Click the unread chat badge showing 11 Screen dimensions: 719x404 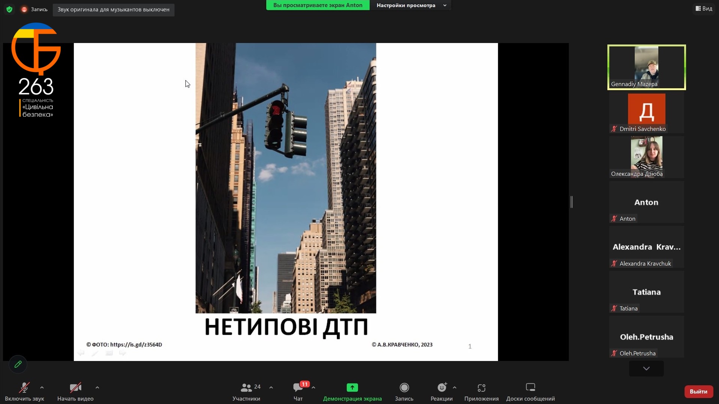click(x=305, y=384)
